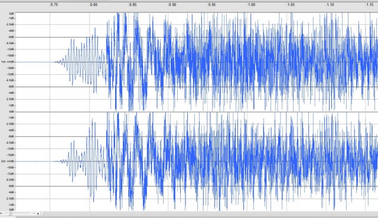The width and height of the screenshot is (378, 218).
Task: Click the horizontal zoom slider handle
Action: tap(11, 213)
